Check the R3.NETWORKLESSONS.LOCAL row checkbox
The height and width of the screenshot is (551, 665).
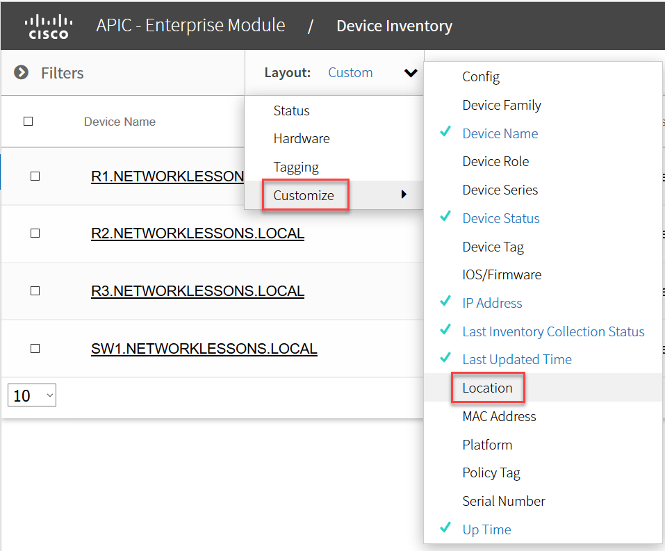[x=35, y=291]
